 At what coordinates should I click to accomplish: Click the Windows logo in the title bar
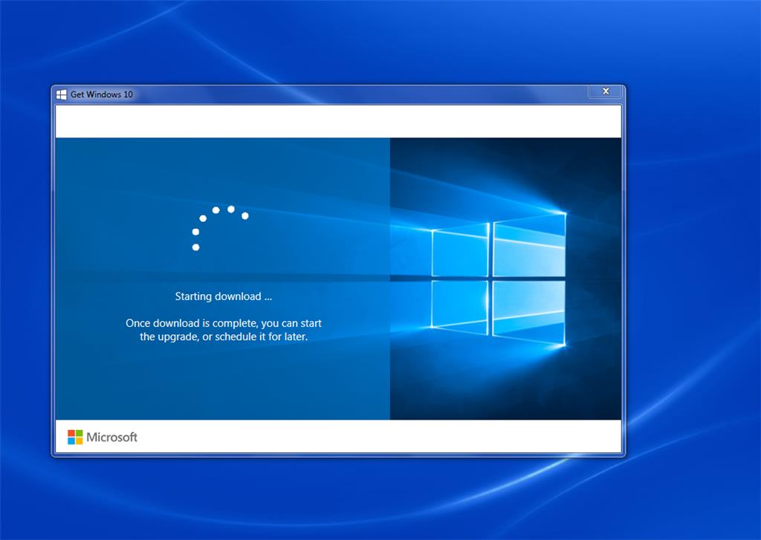click(x=61, y=94)
